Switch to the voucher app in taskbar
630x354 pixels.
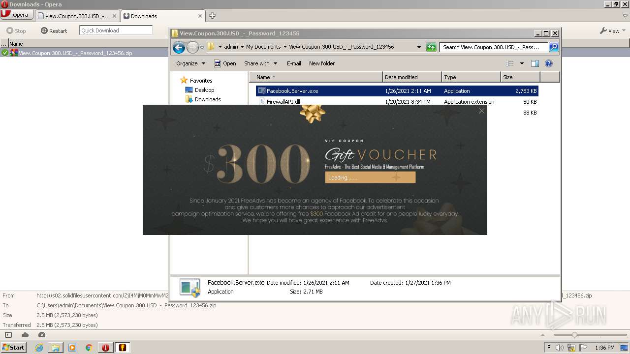point(123,348)
